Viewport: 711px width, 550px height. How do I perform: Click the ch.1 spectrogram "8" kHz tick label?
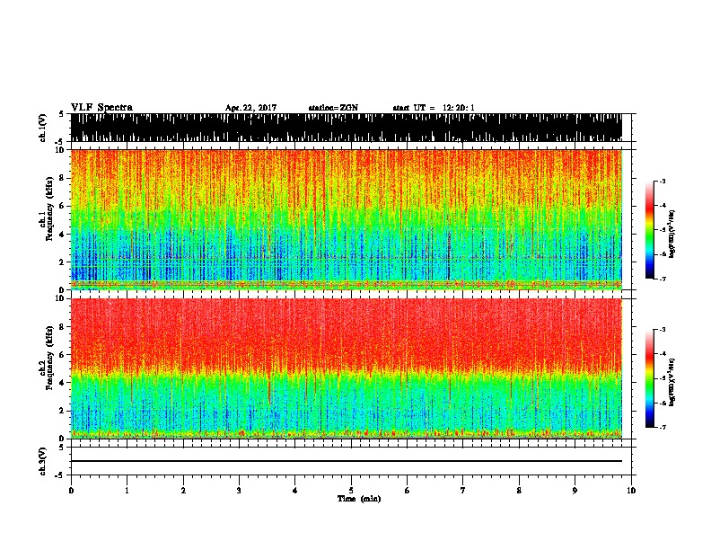click(62, 178)
